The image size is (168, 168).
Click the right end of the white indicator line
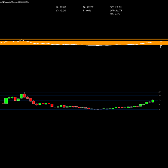coord(153,42)
